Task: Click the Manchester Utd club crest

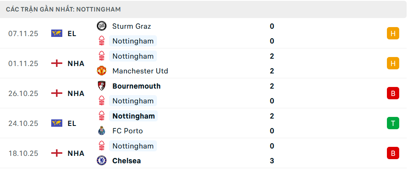Action: coord(101,71)
